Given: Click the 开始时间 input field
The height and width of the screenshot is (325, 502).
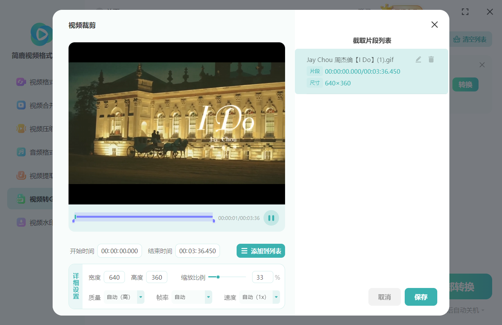Looking at the screenshot, I should [120, 251].
